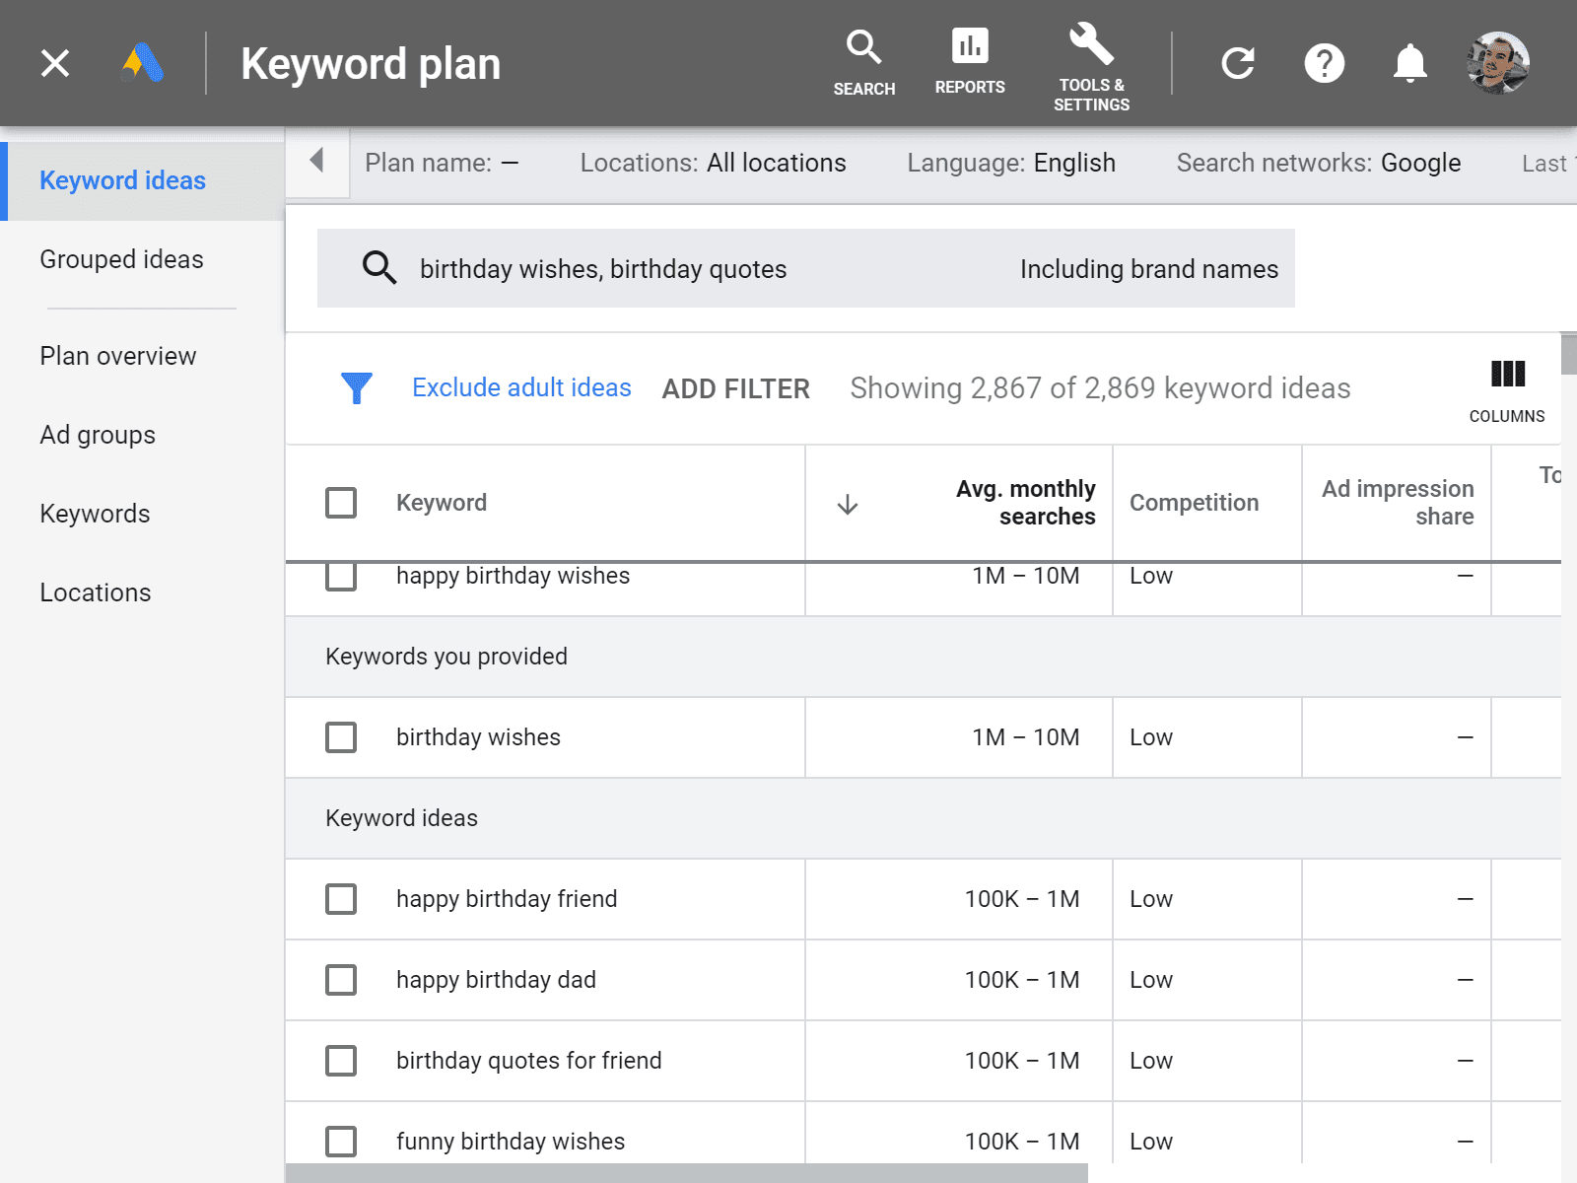Click '100K – 1M' for happy birthday dad

pos(1022,980)
